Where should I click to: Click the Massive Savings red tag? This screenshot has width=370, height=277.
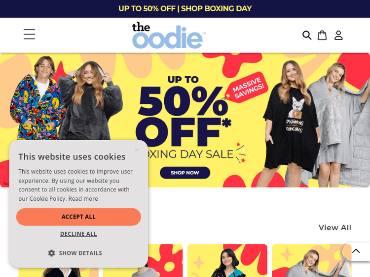pos(247,87)
